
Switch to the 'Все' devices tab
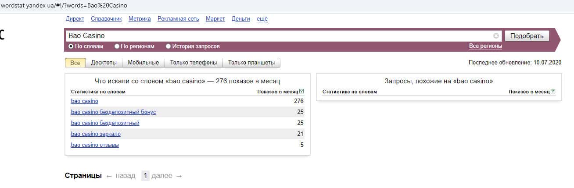click(x=75, y=63)
